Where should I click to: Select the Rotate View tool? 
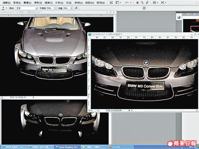point(147,2)
